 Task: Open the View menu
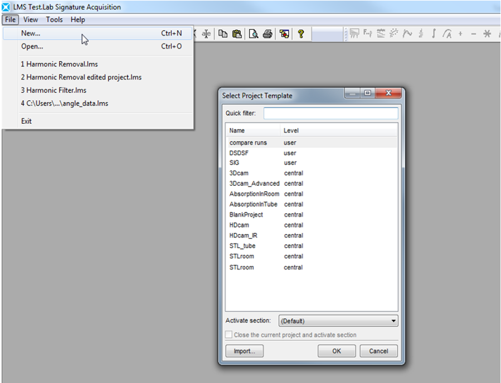pyautogui.click(x=31, y=20)
